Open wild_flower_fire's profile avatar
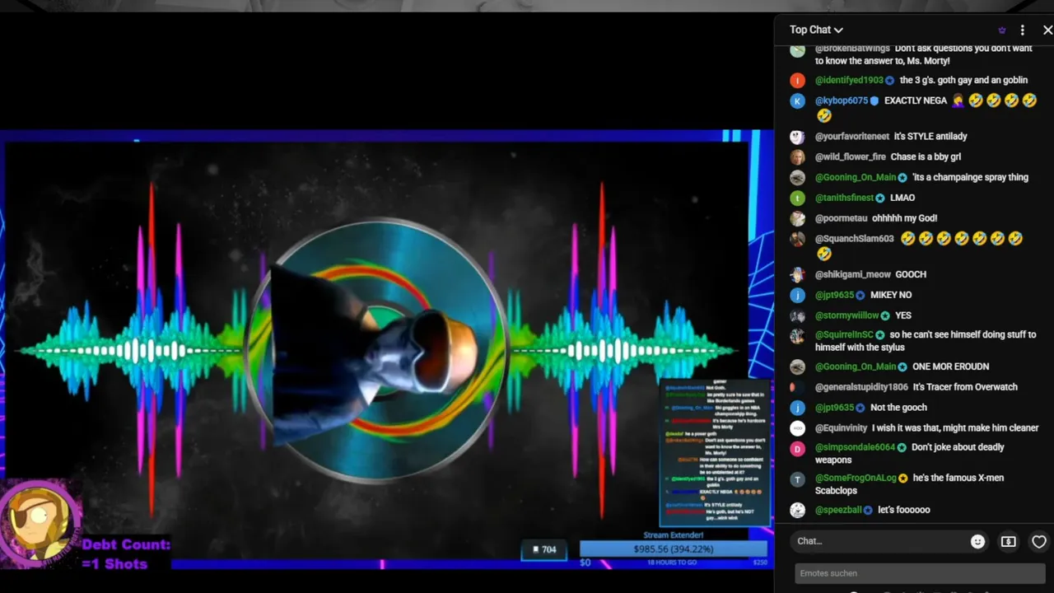Screen dimensions: 1054x593 tap(797, 157)
